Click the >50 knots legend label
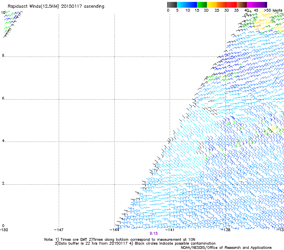The width and height of the screenshot is (284, 250). 273,10
